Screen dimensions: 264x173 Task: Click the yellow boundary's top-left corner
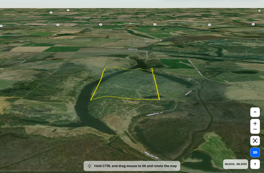(105, 68)
